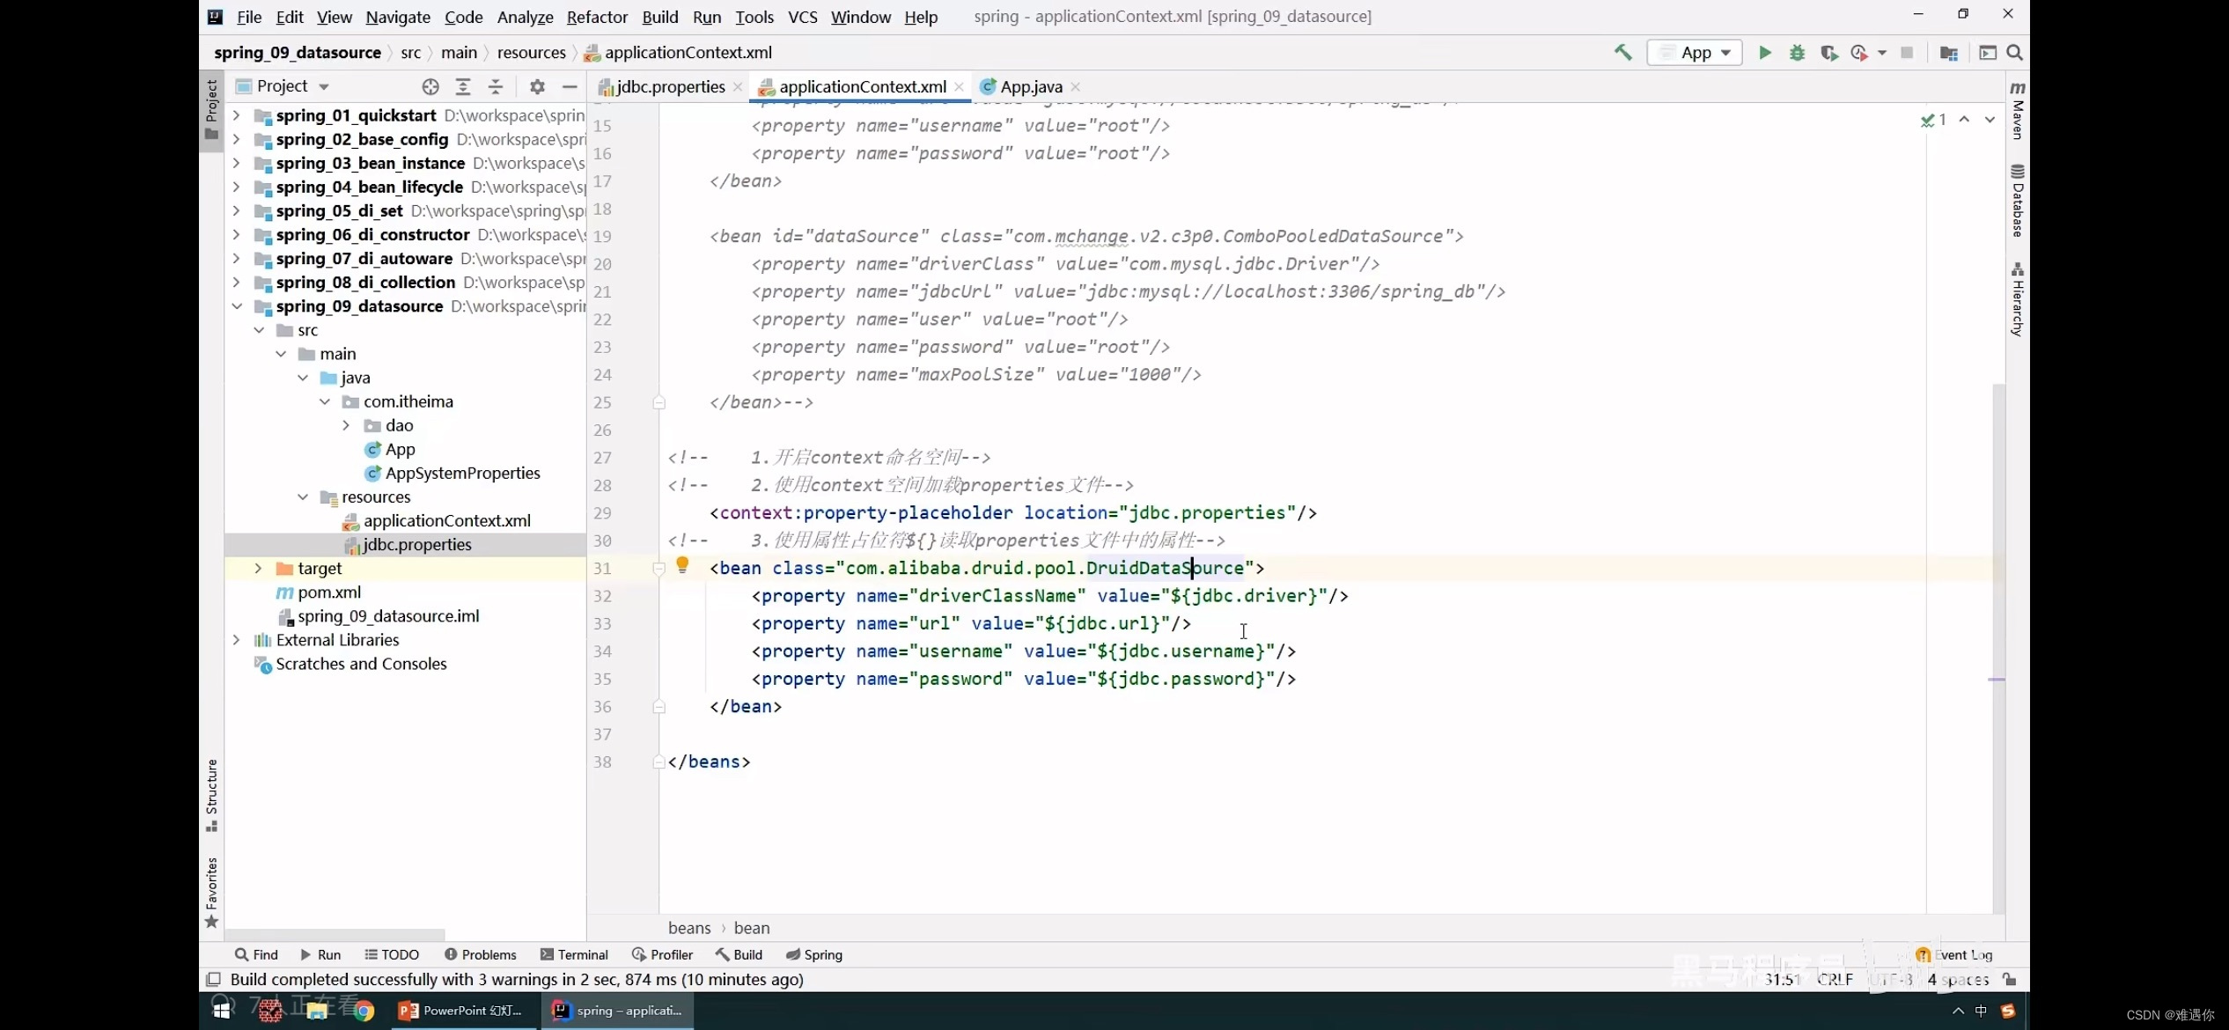Collapse the spring_09_datasource module
The image size is (2229, 1030).
point(236,306)
